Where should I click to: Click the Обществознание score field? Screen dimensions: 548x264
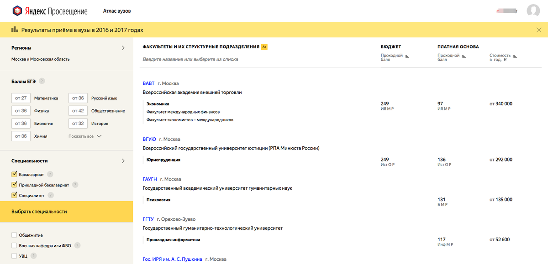pos(78,111)
